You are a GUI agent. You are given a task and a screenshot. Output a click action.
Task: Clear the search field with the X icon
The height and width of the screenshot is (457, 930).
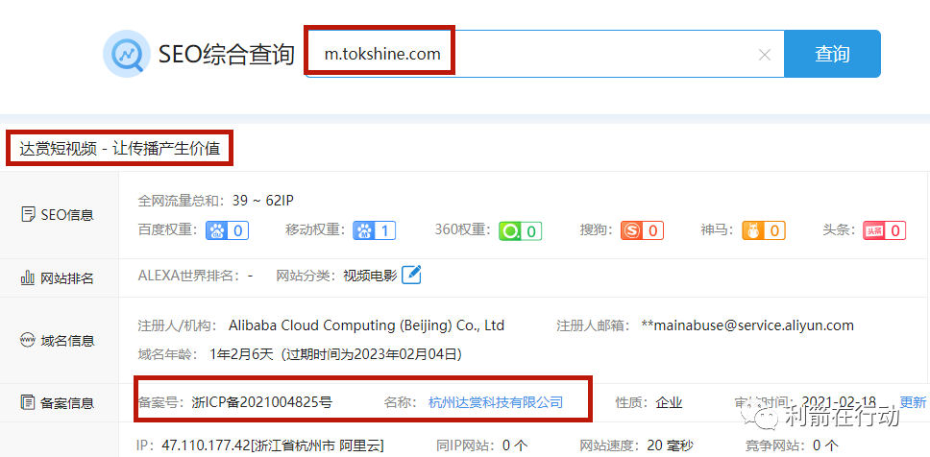pyautogui.click(x=765, y=55)
